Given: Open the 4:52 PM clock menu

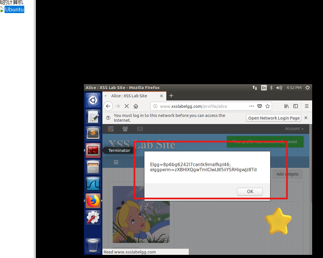Looking at the screenshot, I should tap(294, 88).
